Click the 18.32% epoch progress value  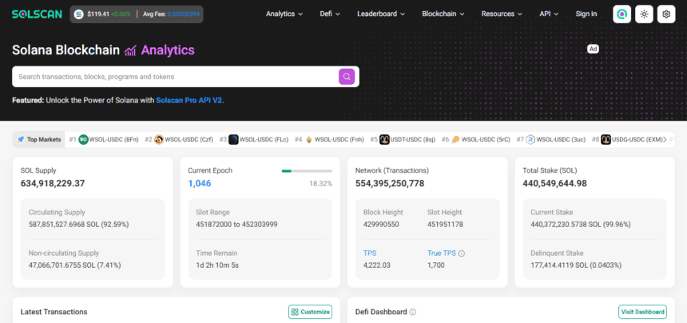320,184
